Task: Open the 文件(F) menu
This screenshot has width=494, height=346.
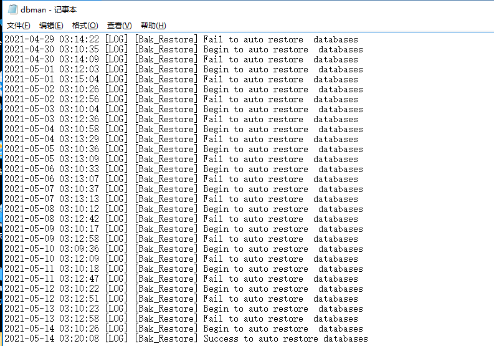Action: tap(19, 26)
